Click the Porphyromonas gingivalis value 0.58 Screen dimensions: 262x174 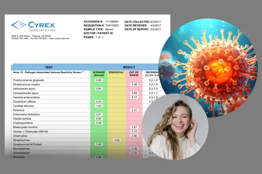(99, 80)
